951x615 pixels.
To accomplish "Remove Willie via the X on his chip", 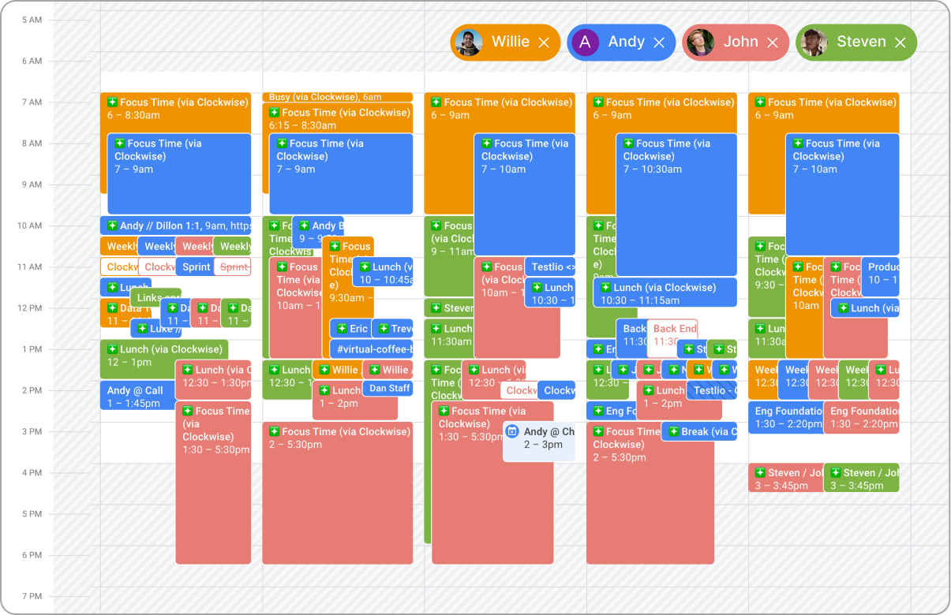I will tap(544, 42).
